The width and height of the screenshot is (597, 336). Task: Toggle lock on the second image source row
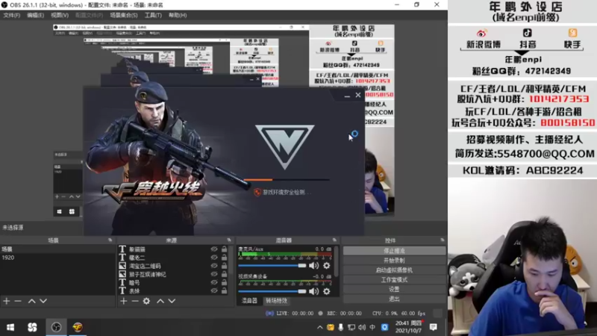click(x=225, y=274)
